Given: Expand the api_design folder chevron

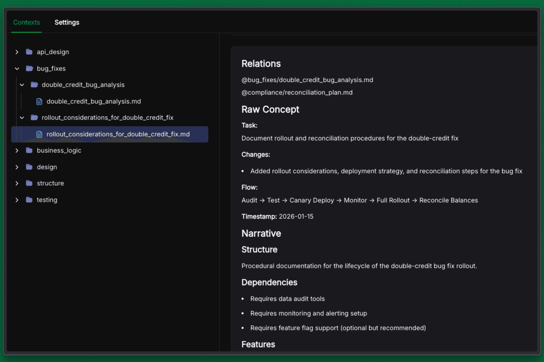Looking at the screenshot, I should pyautogui.click(x=17, y=52).
